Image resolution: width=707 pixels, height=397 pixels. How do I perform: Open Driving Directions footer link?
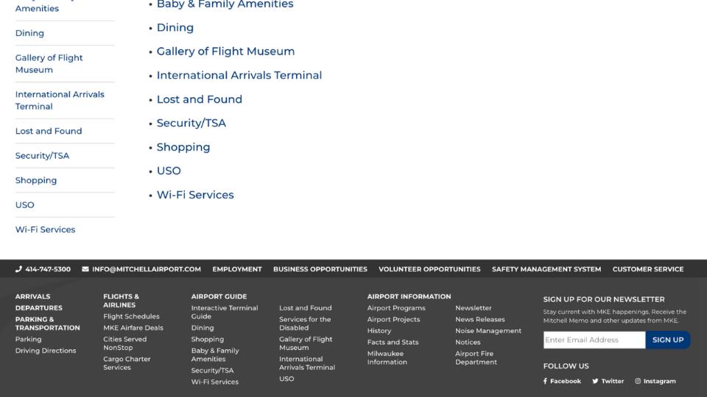[46, 351]
